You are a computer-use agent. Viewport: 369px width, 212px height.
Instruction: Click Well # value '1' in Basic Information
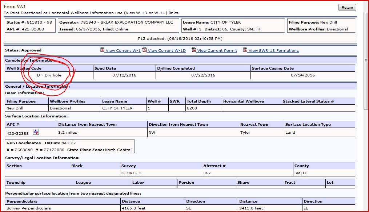click(x=149, y=108)
